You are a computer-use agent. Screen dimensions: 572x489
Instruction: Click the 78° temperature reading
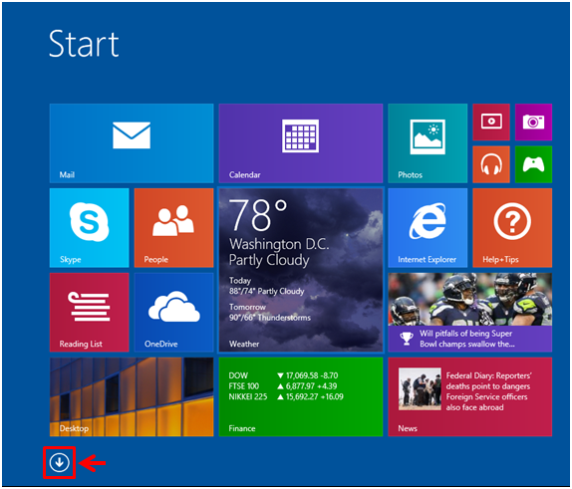tap(258, 216)
